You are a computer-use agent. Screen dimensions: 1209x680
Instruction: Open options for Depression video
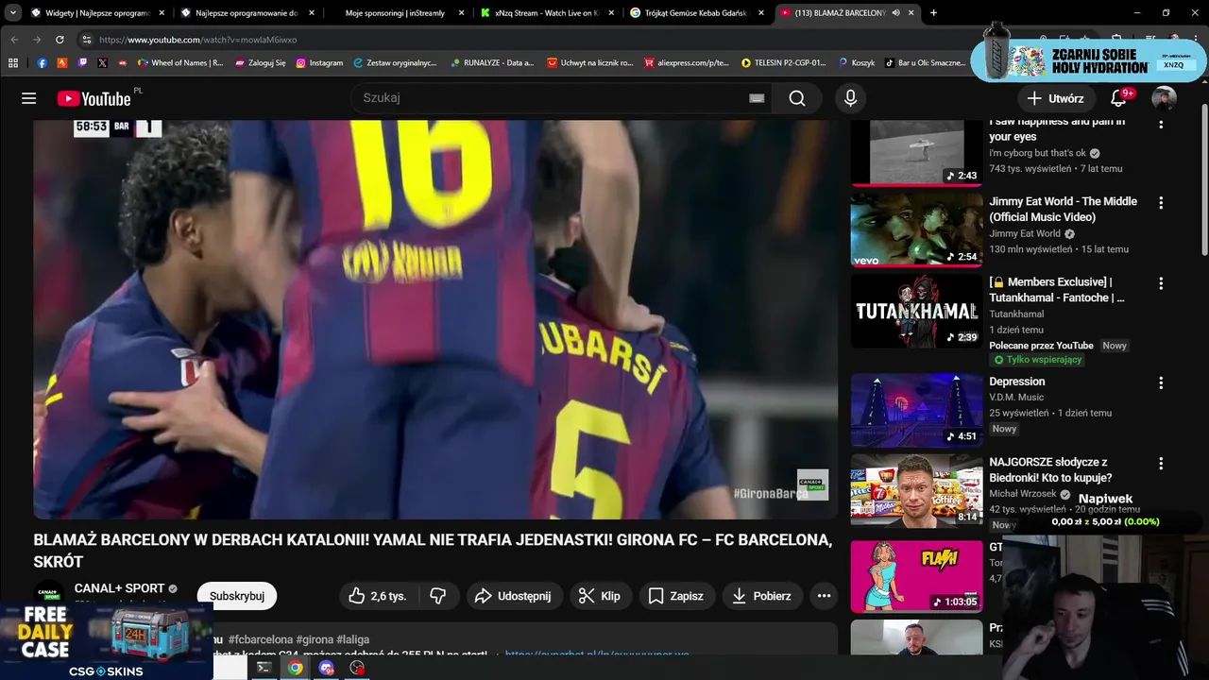1161,383
